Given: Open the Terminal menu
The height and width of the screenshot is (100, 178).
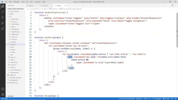Looking at the screenshot, I should [37, 2].
